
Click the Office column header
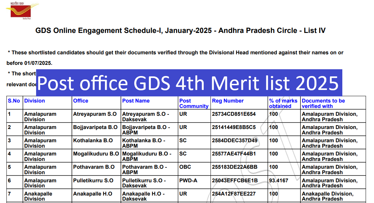tap(81, 101)
